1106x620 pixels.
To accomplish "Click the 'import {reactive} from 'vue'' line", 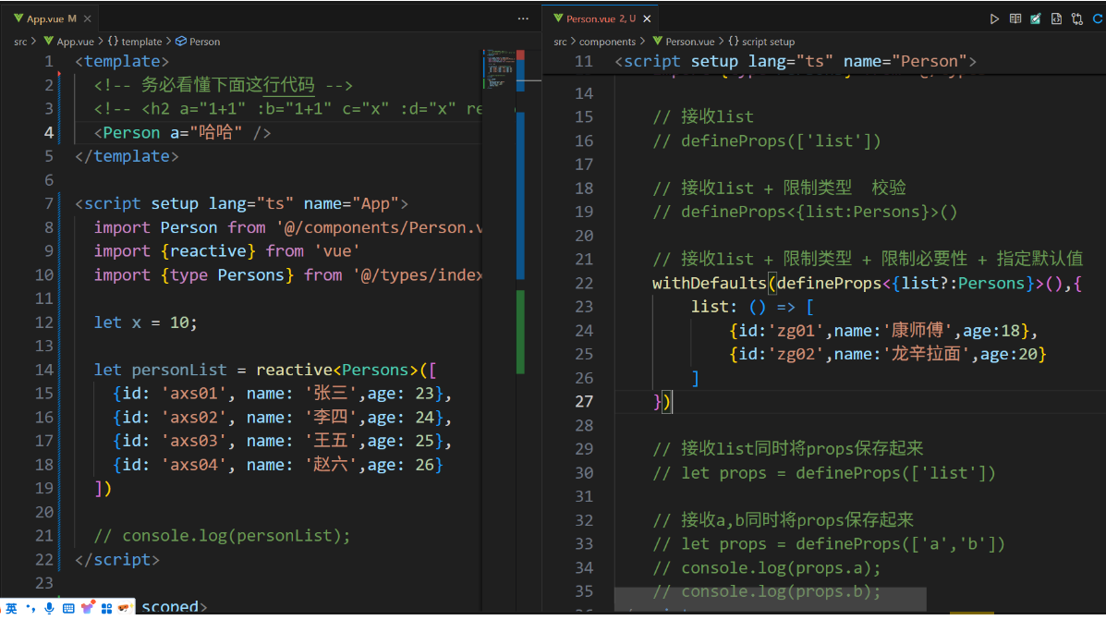I will click(227, 251).
